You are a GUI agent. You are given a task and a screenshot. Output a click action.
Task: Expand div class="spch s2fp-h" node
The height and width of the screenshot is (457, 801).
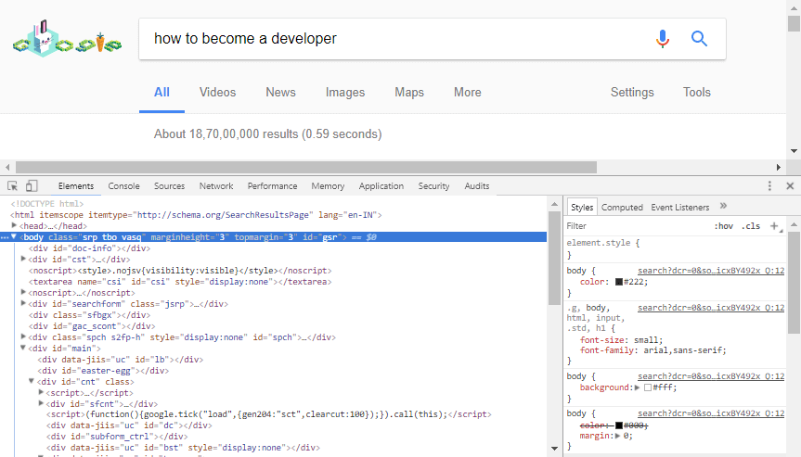(23, 336)
